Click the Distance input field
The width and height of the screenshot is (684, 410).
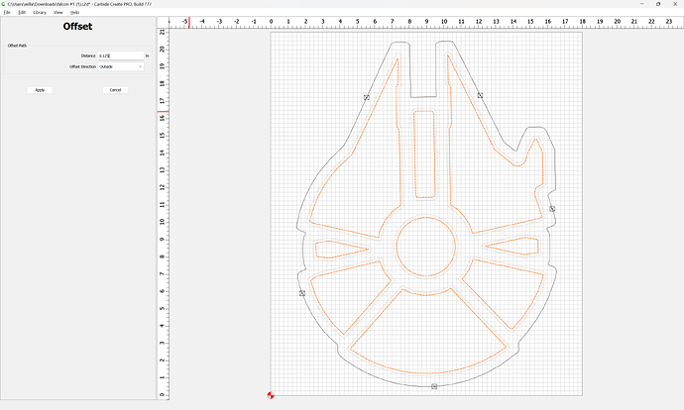click(x=119, y=55)
